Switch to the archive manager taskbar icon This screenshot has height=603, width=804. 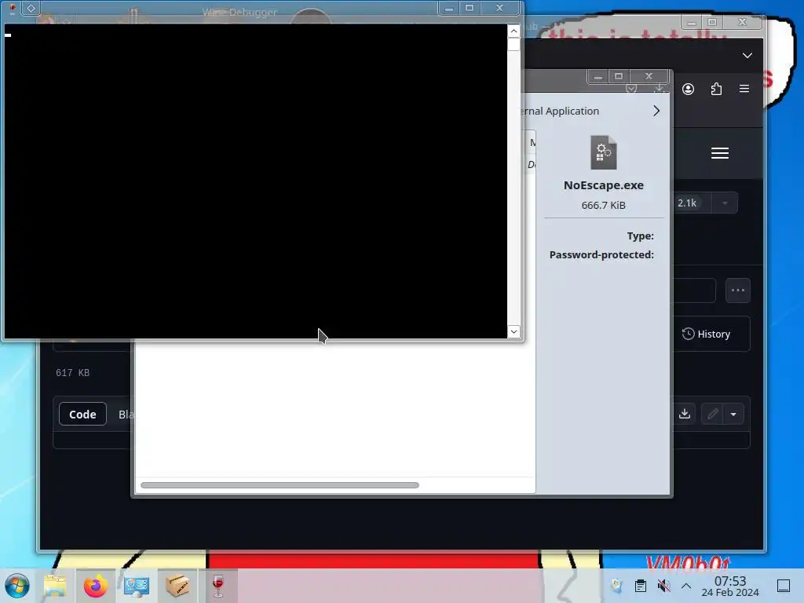(177, 585)
